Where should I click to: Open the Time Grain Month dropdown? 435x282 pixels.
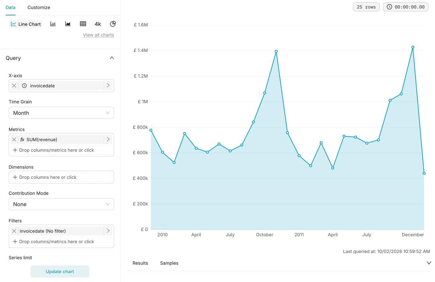tap(61, 113)
